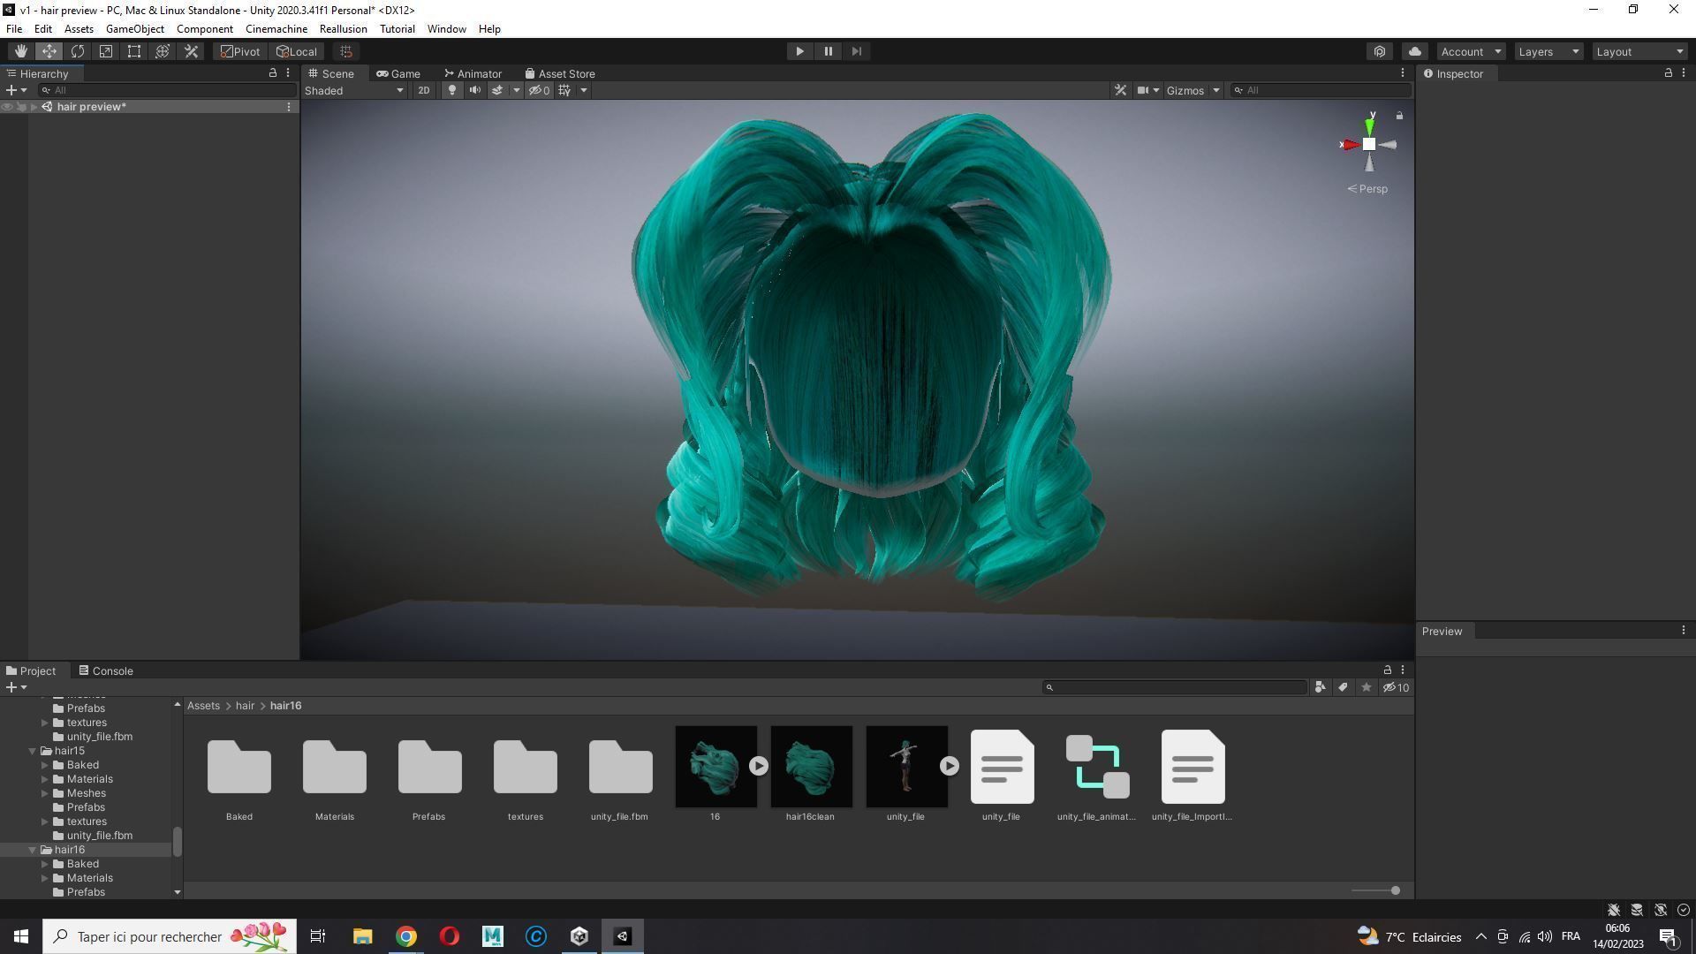
Task: Select the Rect Transform tool
Action: click(134, 51)
